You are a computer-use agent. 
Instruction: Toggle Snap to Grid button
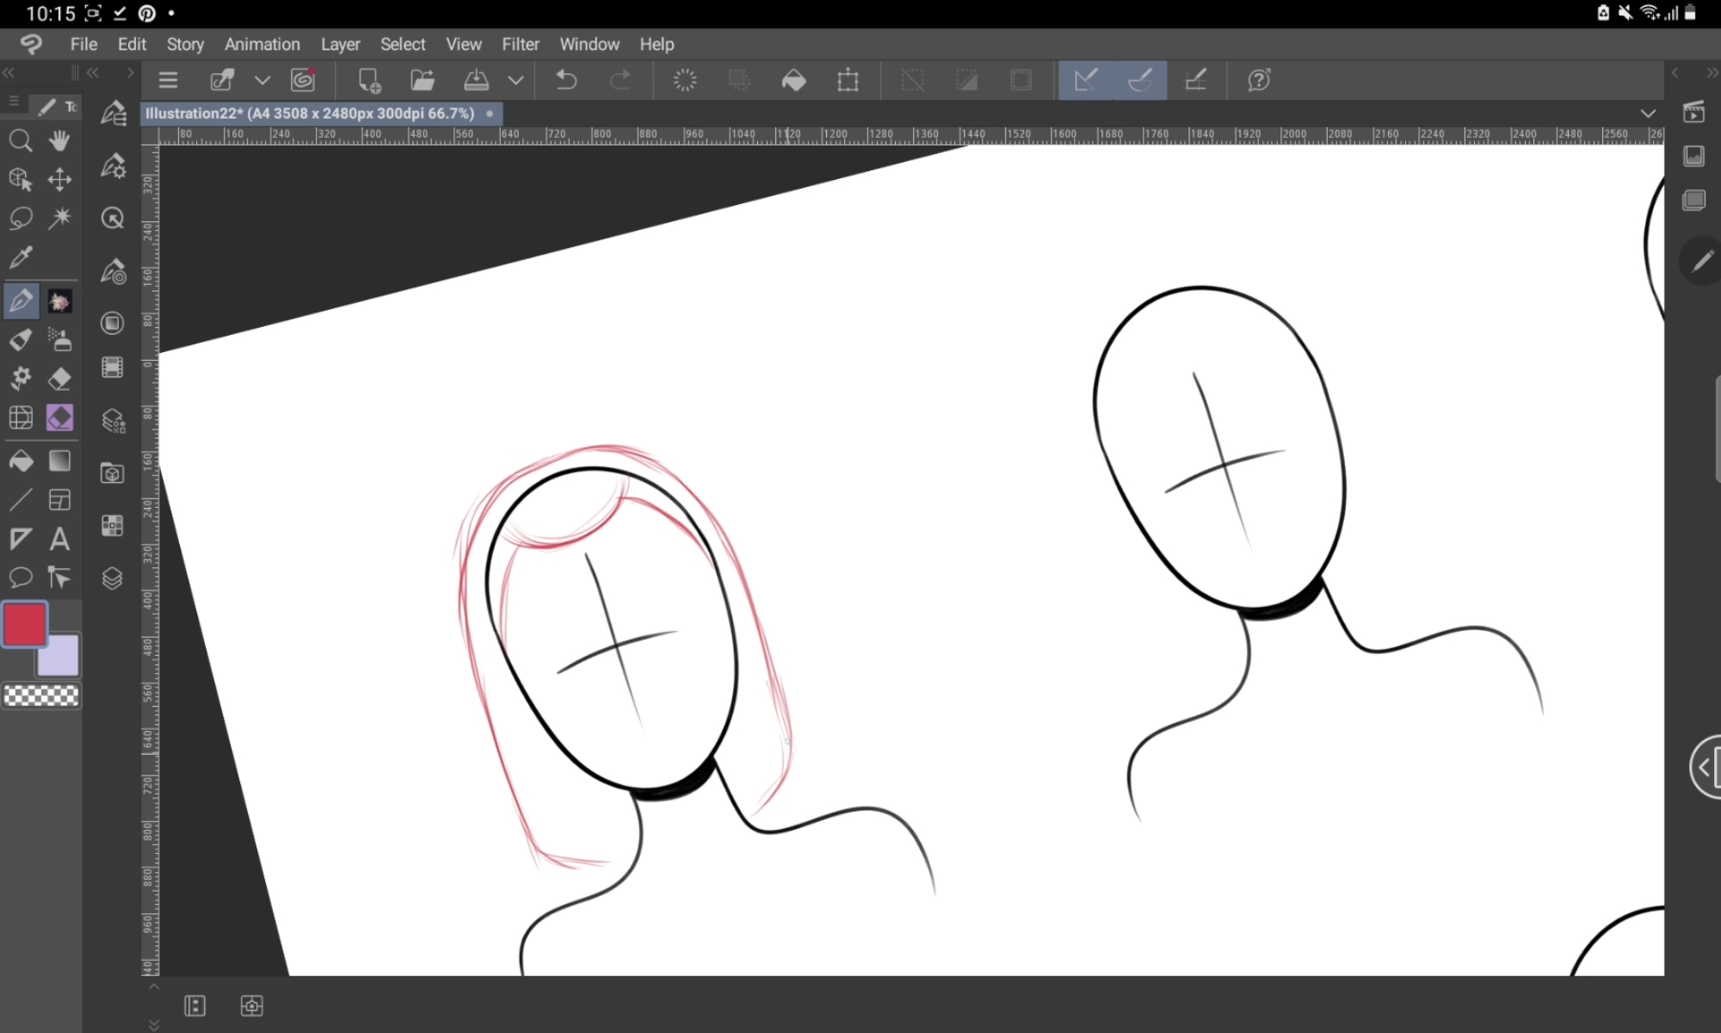click(1195, 80)
